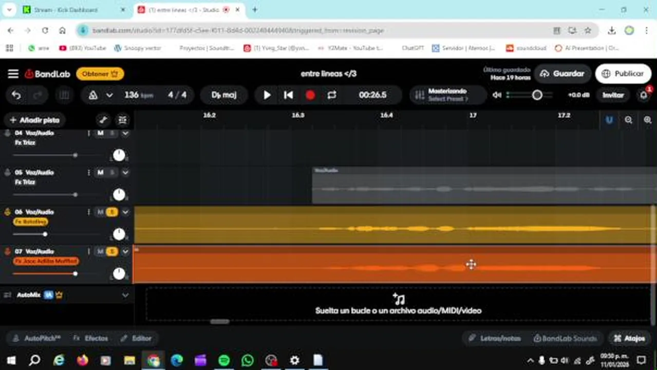Save the project with Guardar
This screenshot has height=370, width=657.
(562, 74)
